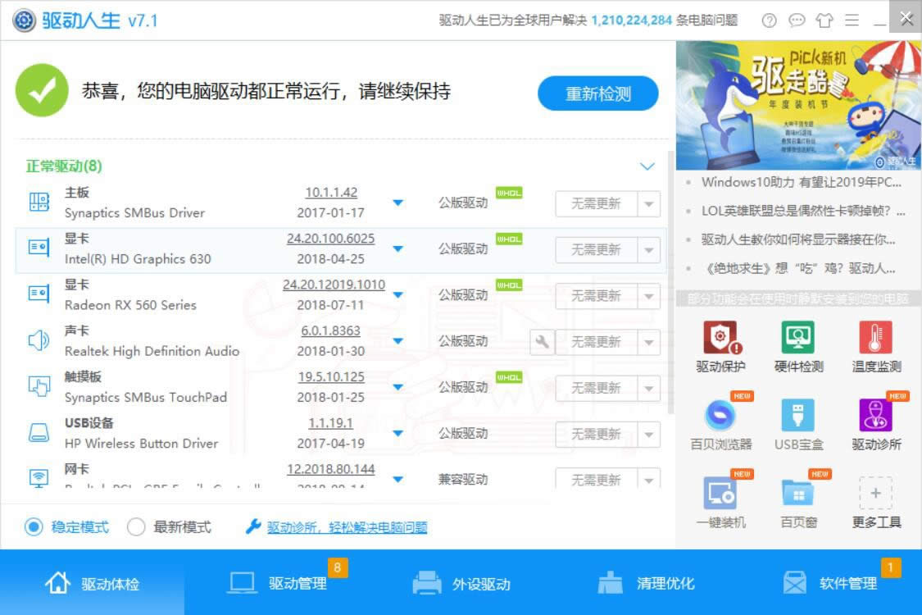Viewport: 922px width, 615px height.
Task: Open 驱动诊所 轻松解决电脑问题 link
Action: click(x=347, y=527)
